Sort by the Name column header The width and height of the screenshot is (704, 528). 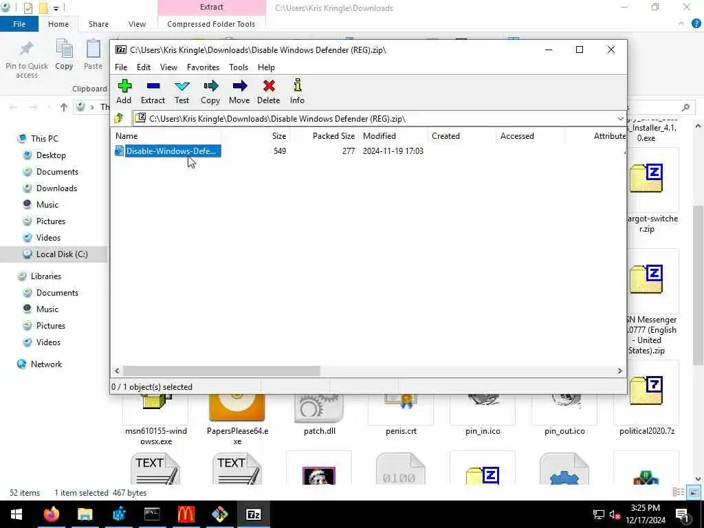point(167,136)
